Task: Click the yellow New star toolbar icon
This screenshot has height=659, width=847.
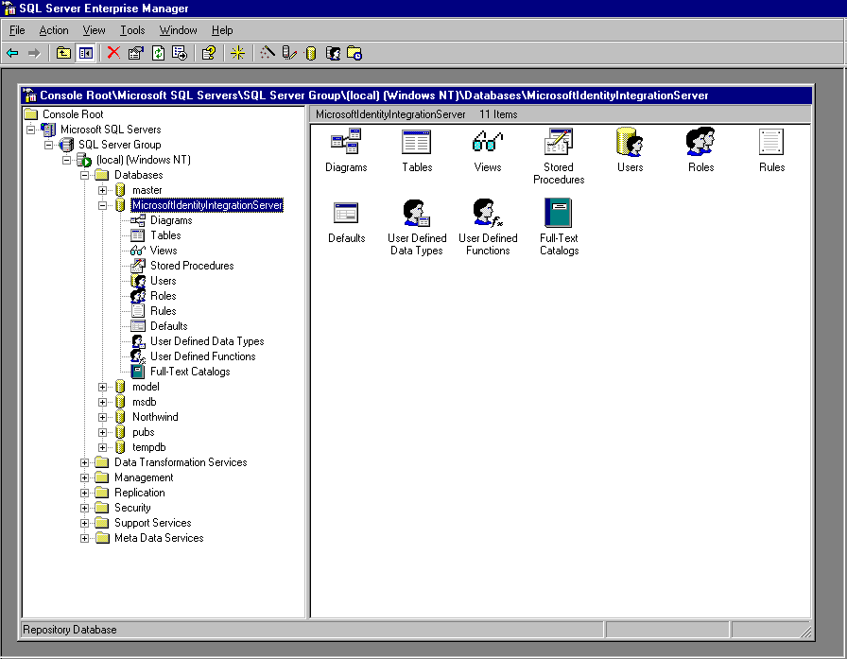Action: (237, 53)
